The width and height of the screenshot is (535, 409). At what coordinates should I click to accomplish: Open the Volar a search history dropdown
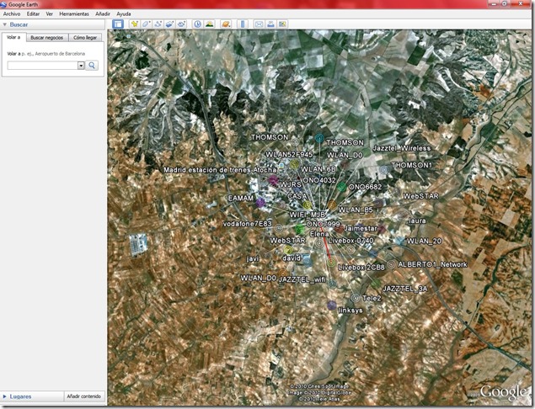pyautogui.click(x=81, y=65)
